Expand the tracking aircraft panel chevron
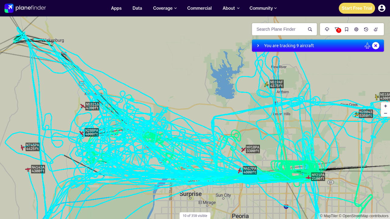 (x=258, y=46)
